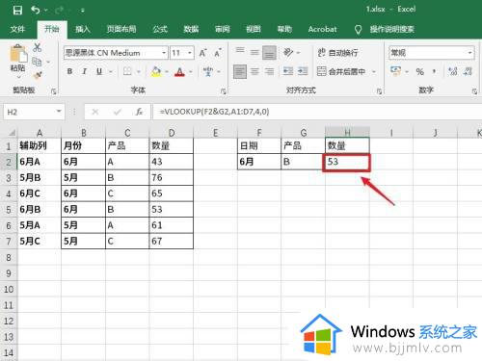Image resolution: width=482 pixels, height=361 pixels.
Task: Apply accounting number format icon
Action: [395, 71]
